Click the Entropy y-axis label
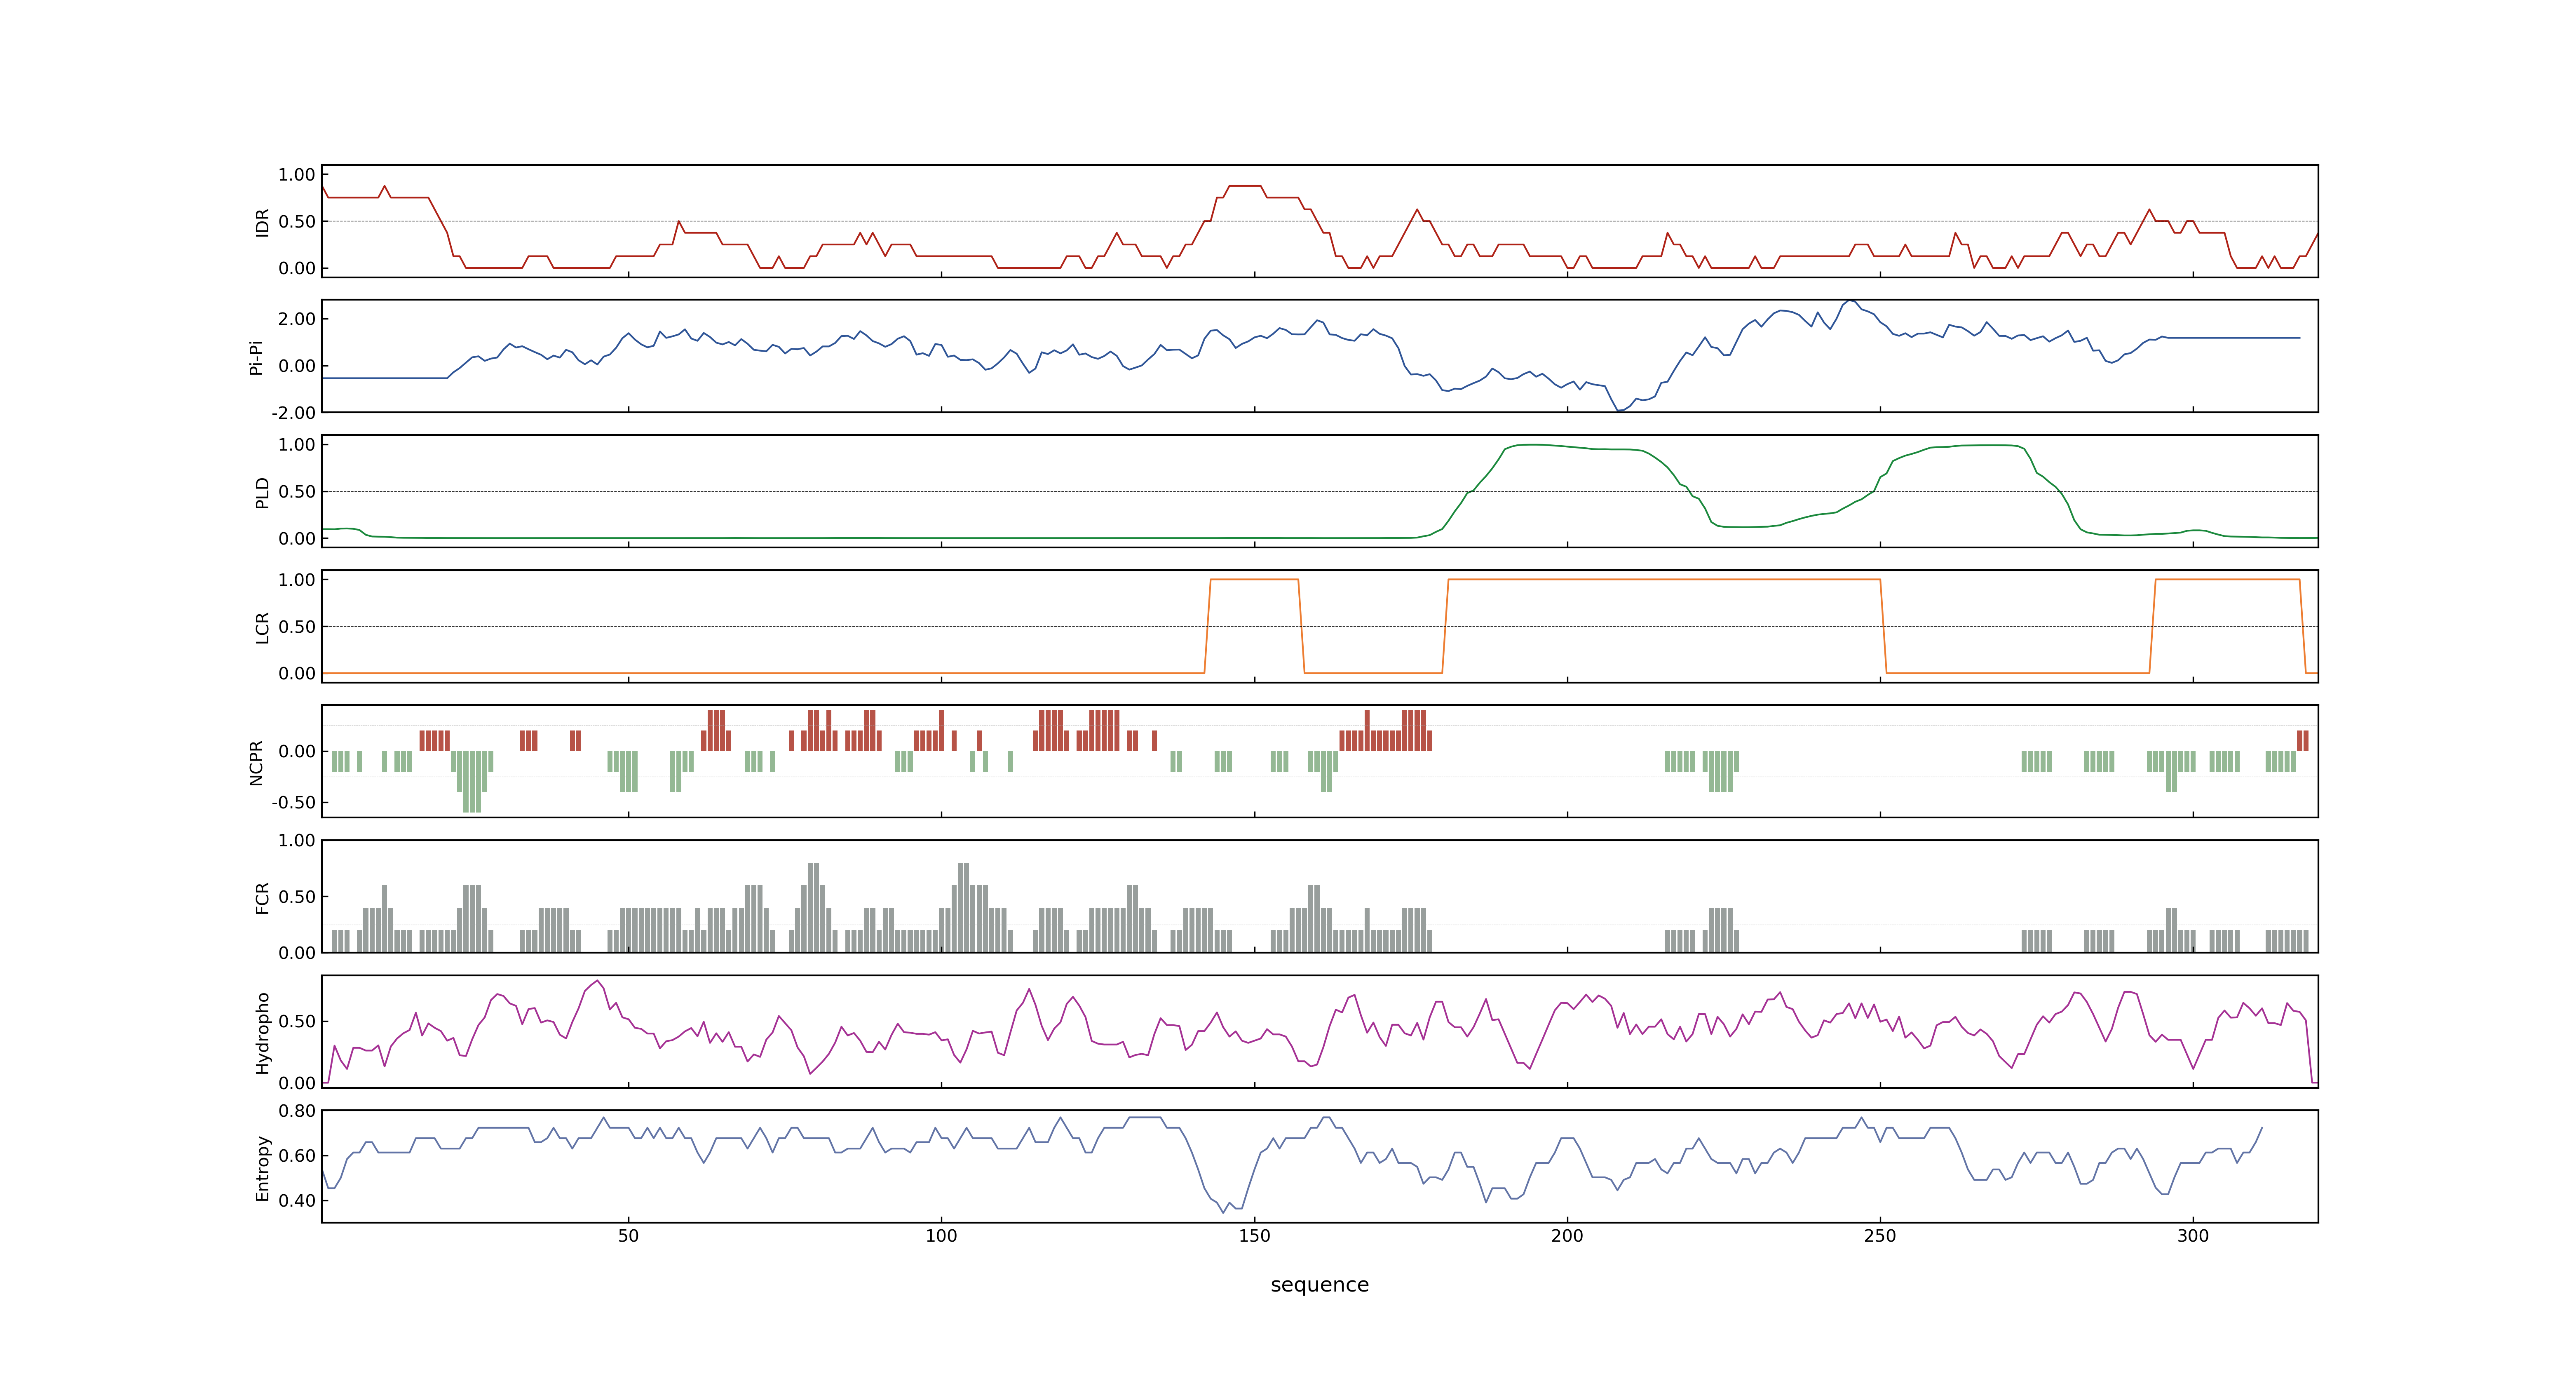 tap(262, 1168)
